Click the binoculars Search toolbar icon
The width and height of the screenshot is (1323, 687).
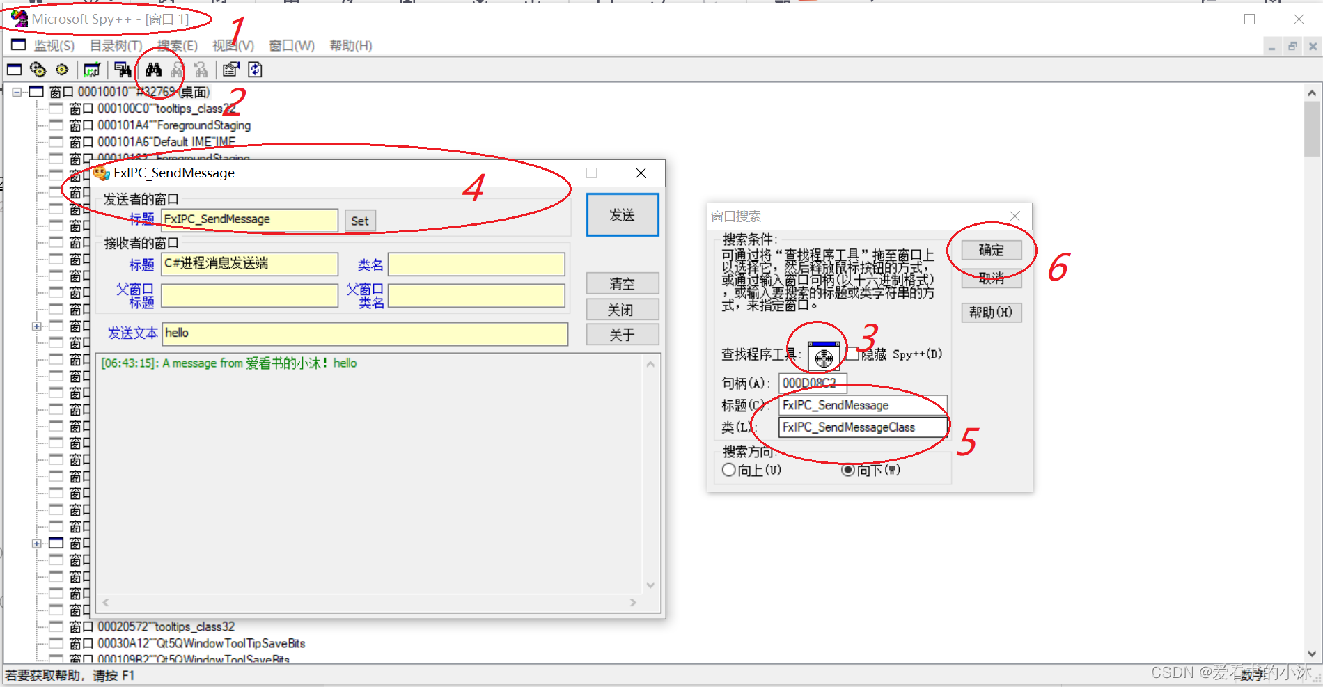154,70
